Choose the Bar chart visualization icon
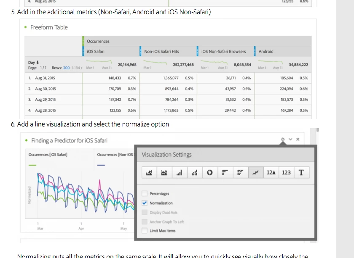 179,173
